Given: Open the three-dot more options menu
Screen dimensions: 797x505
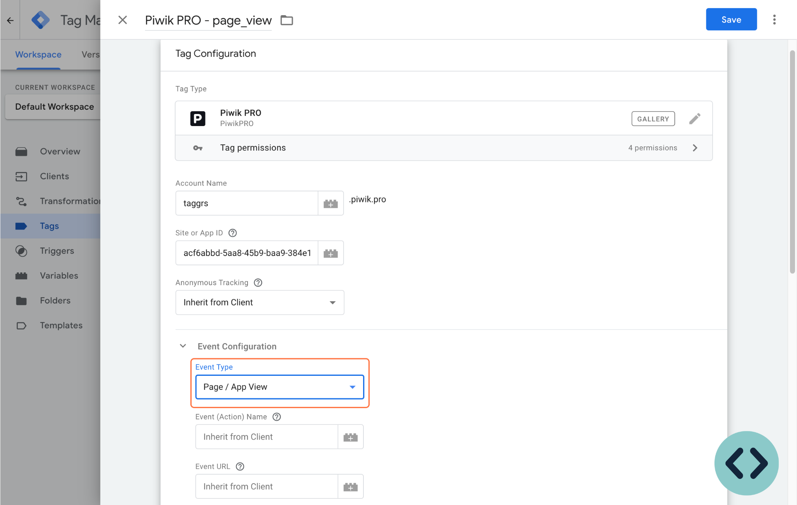Looking at the screenshot, I should pos(774,19).
